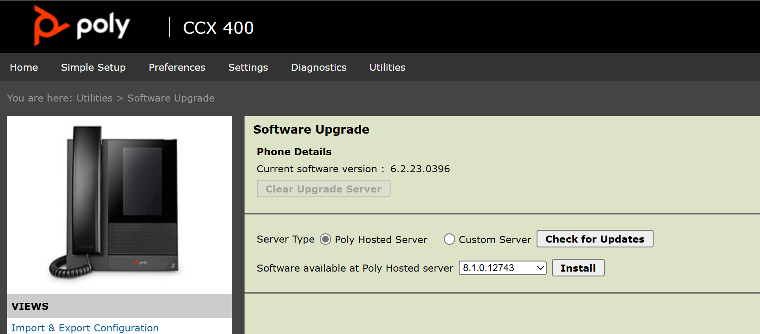Open the Utilities menu
The image size is (760, 334).
(x=387, y=67)
